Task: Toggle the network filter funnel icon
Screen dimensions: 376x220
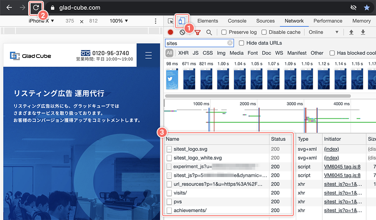Action: tap(197, 32)
